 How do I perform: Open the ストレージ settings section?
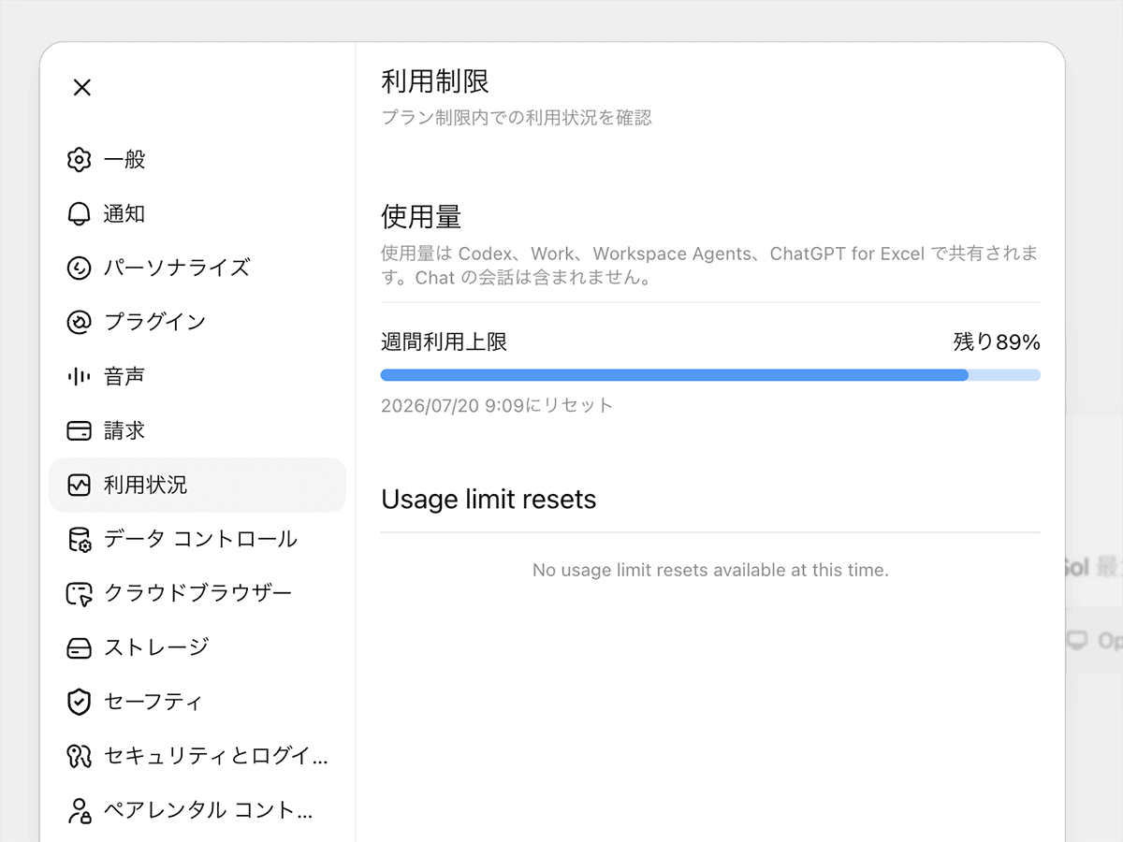[x=197, y=647]
